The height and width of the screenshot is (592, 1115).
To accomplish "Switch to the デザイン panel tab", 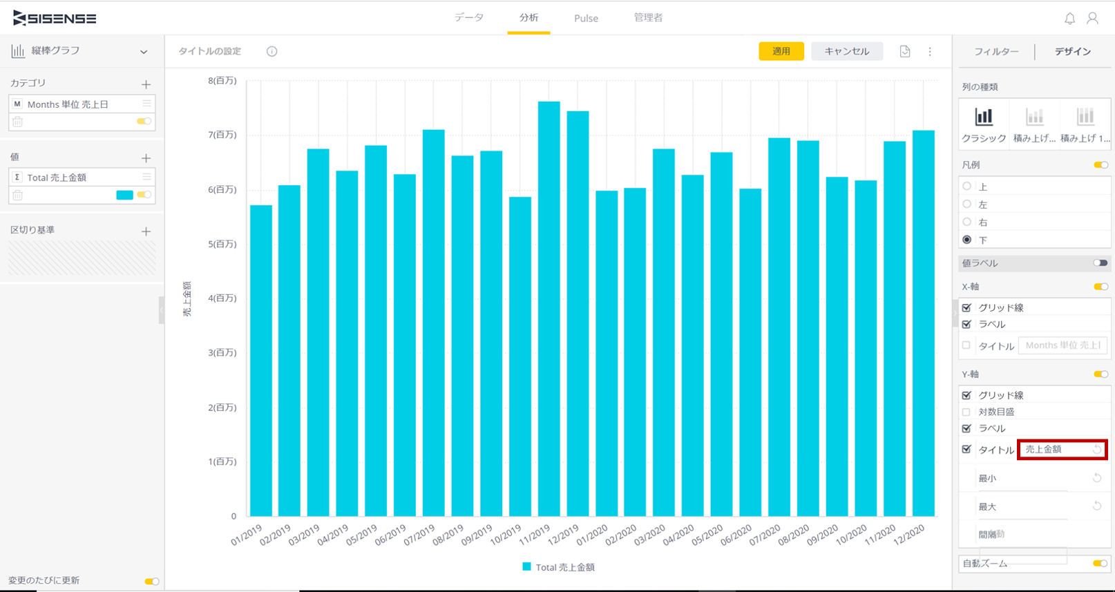I will (x=1073, y=52).
